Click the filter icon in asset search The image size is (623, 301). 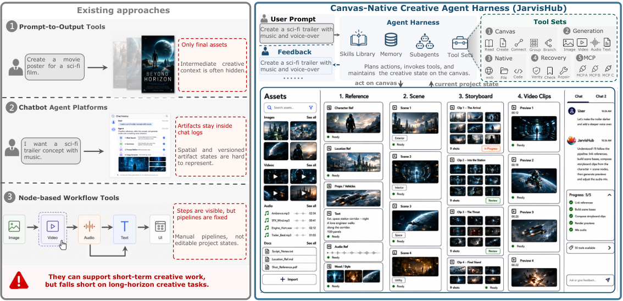(311, 107)
